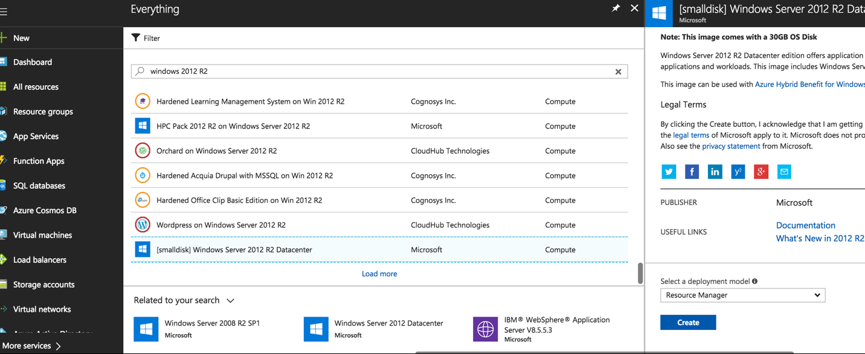The height and width of the screenshot is (354, 865).
Task: Collapse the Related to your search section
Action: [230, 300]
